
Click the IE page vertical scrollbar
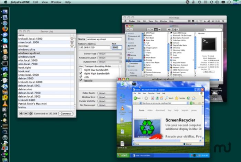202,122
